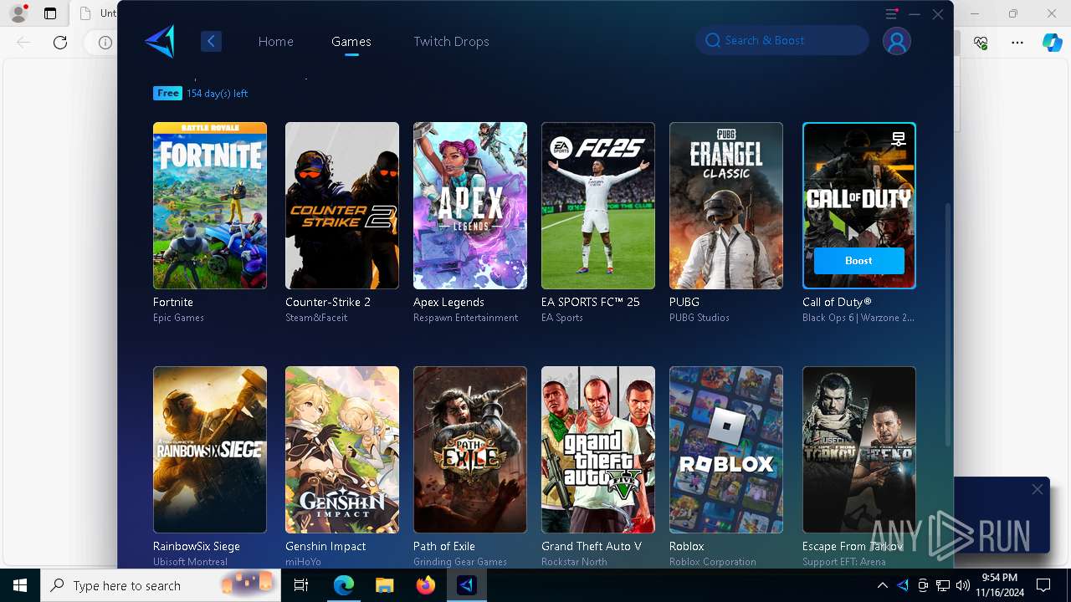Click the Steam&Faceit label
The image size is (1071, 602).
coord(316,318)
